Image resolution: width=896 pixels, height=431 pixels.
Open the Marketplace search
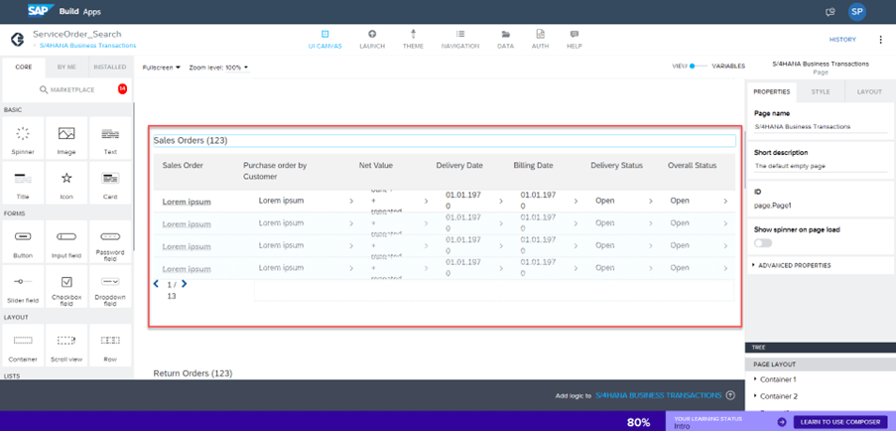66,89
